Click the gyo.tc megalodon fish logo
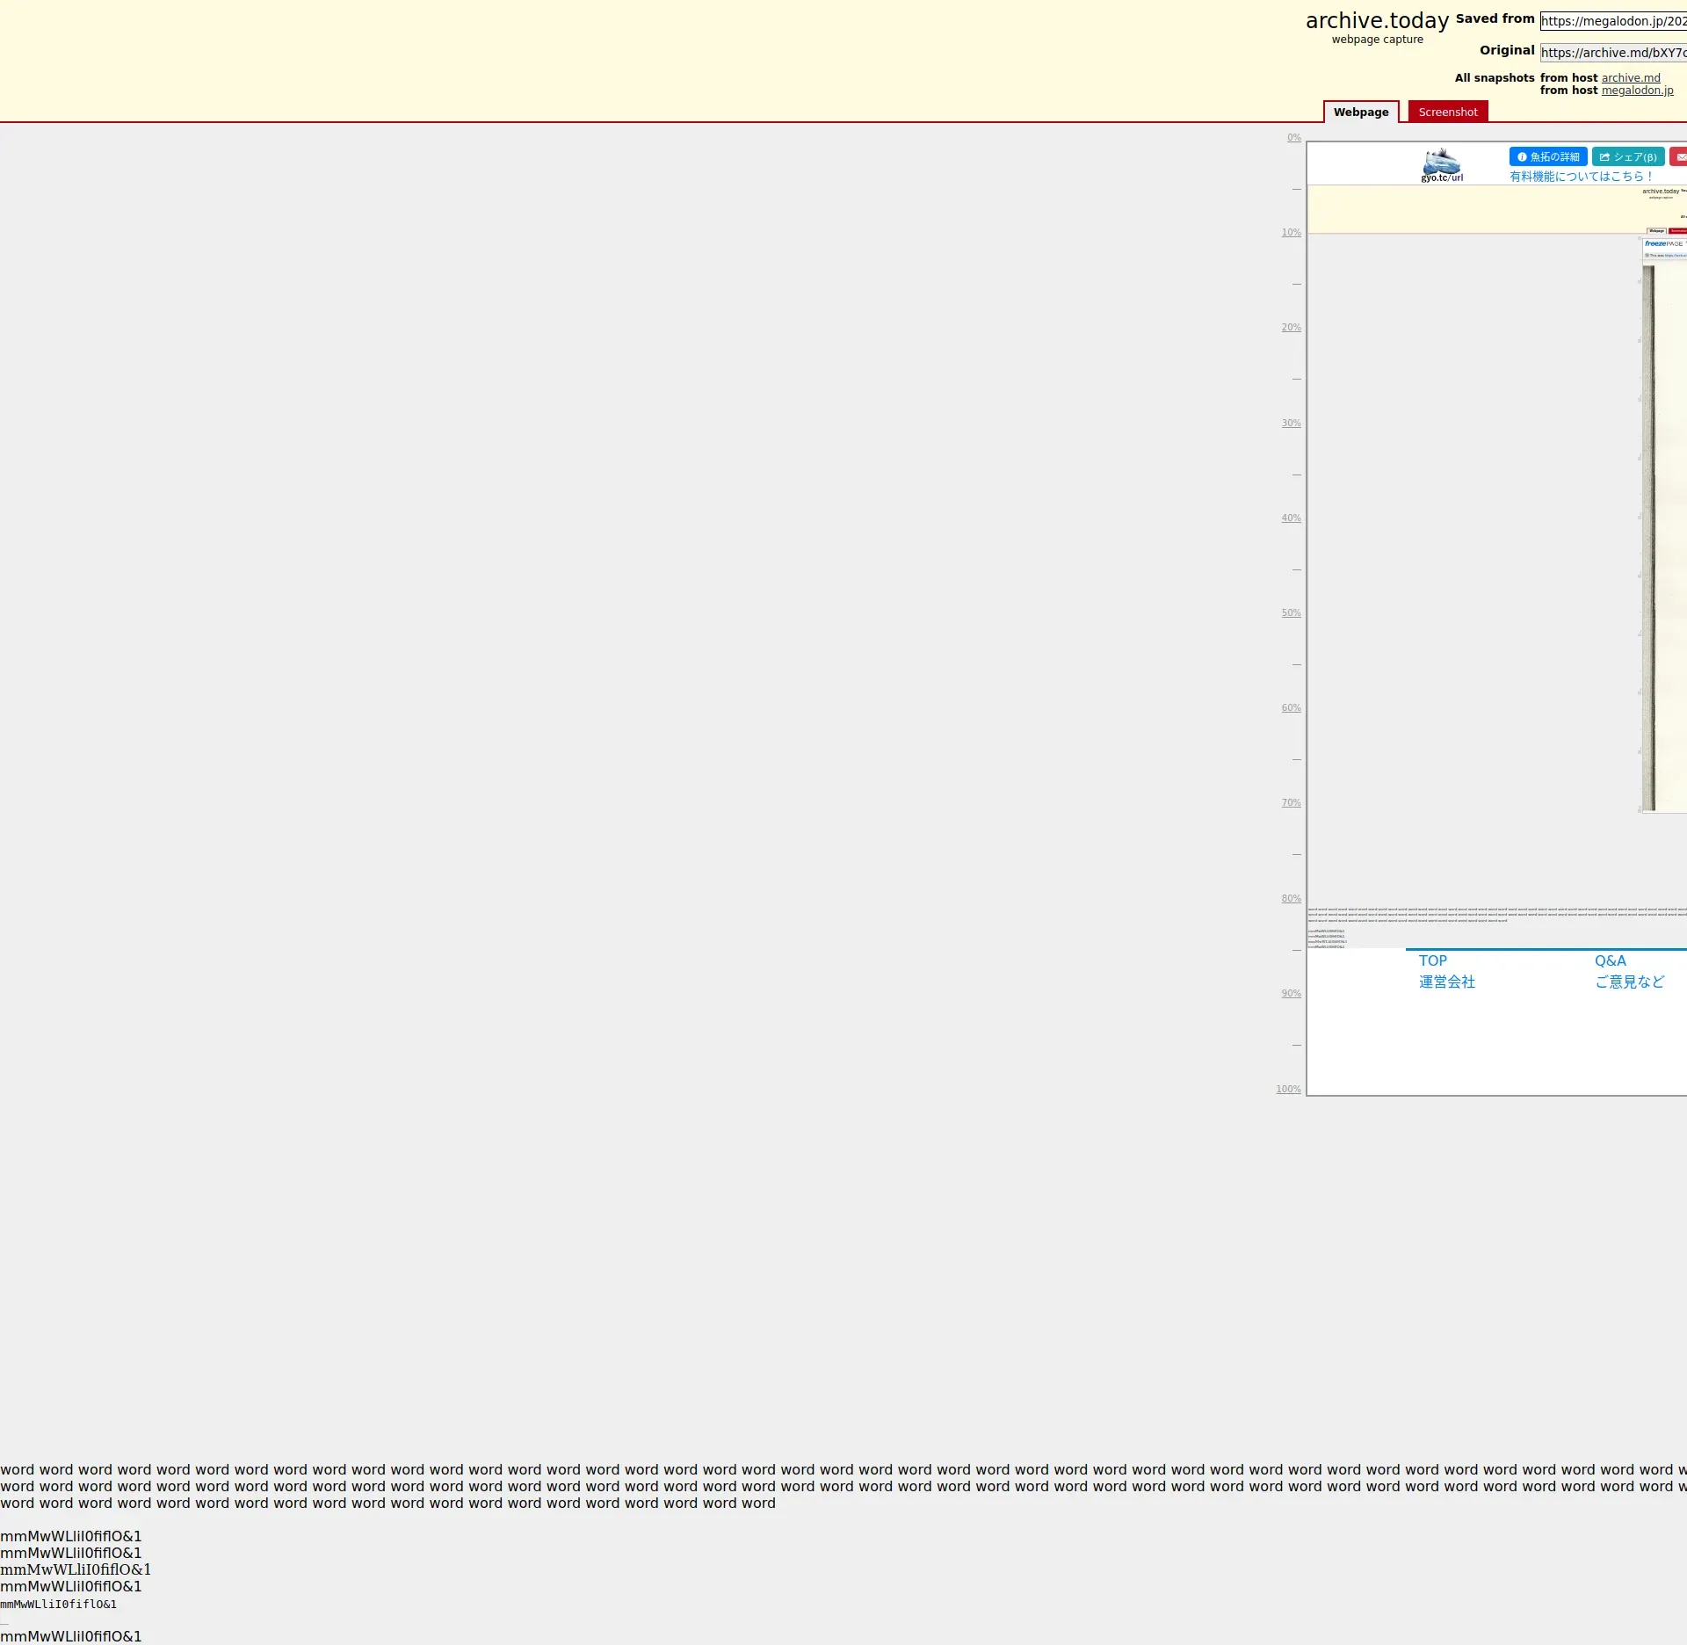Image resolution: width=1687 pixels, height=1645 pixels. pos(1442,164)
